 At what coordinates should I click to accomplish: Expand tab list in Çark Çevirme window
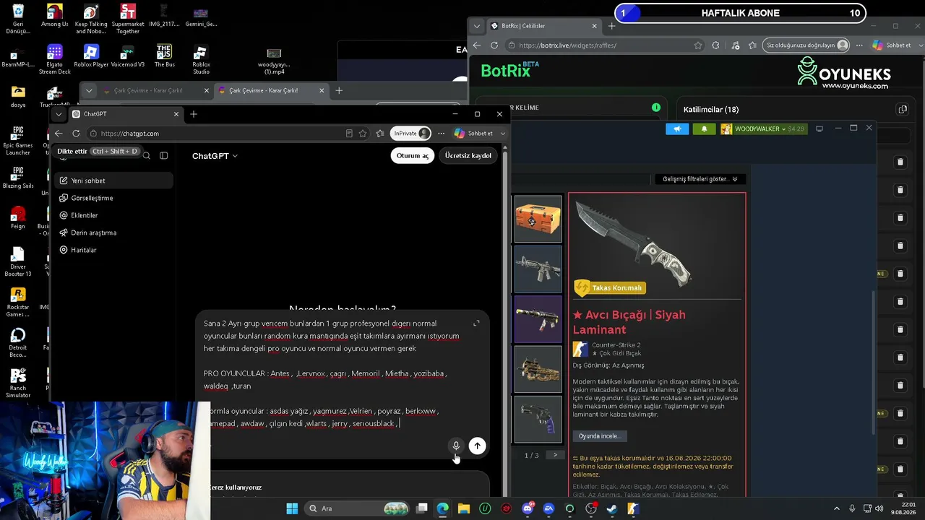89,90
